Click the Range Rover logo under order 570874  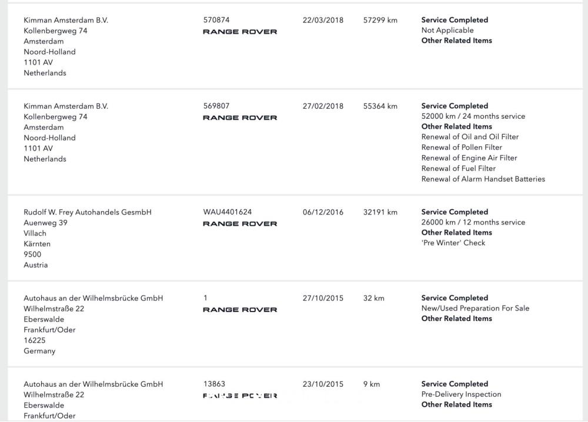(x=240, y=32)
